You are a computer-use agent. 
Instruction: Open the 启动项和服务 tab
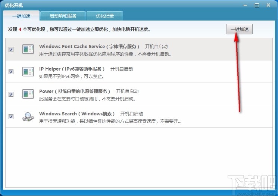pyautogui.click(x=63, y=16)
